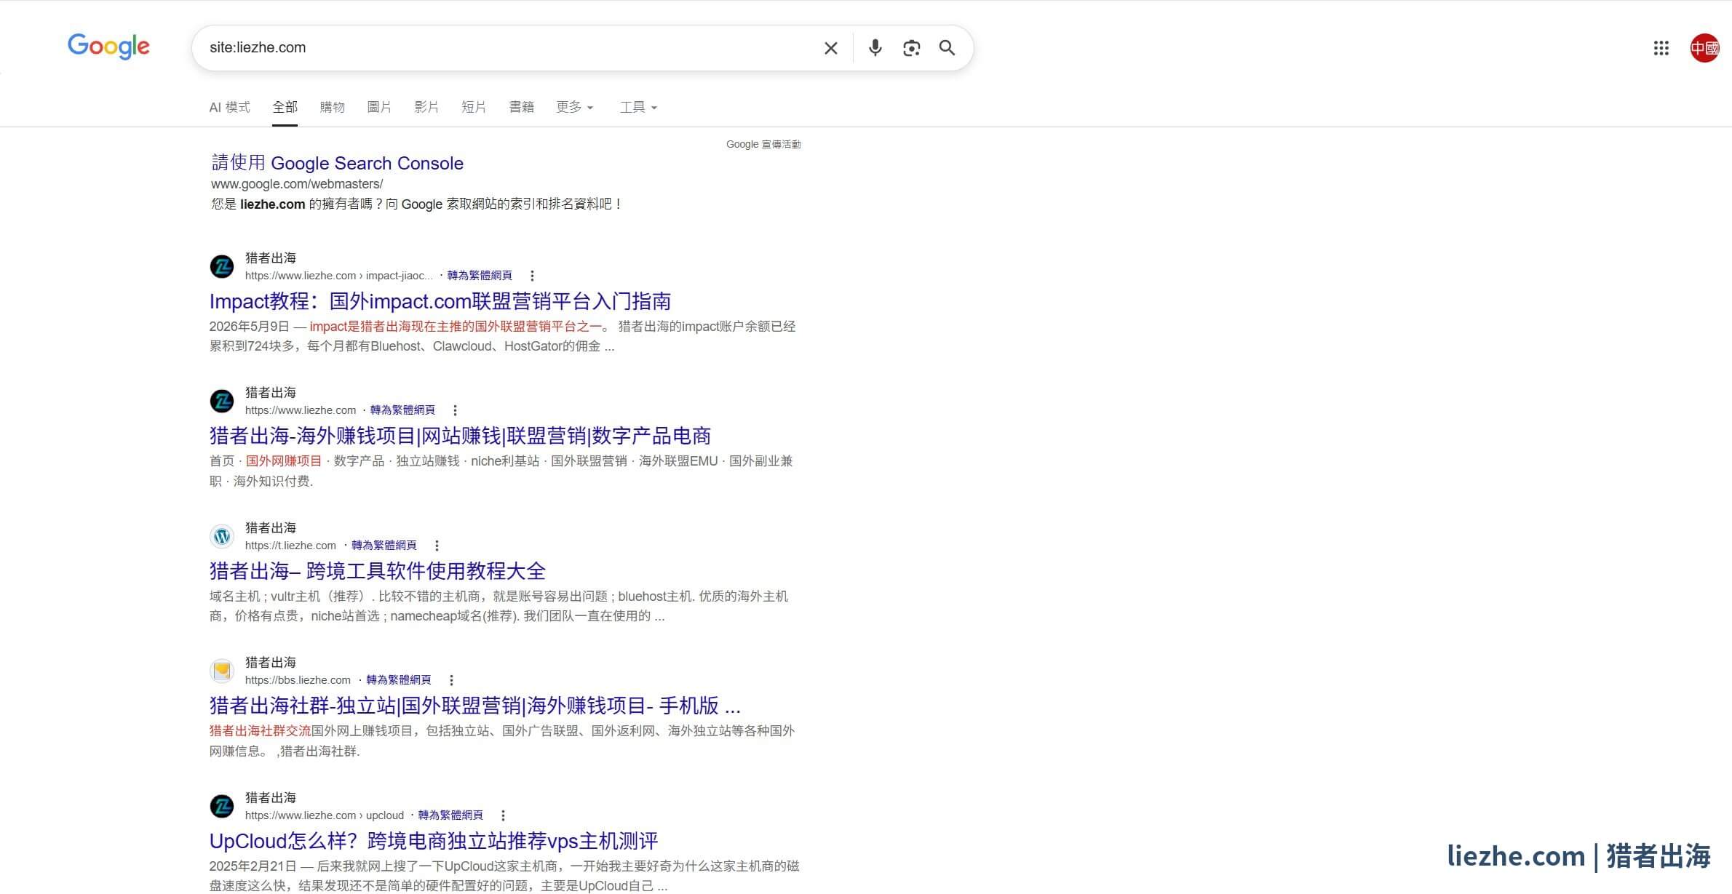Image resolution: width=1732 pixels, height=894 pixels.
Task: Click the https://t.liezhe.com URL
Action: click(290, 546)
